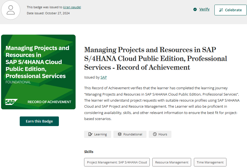Select the Learning tag label

100,134
